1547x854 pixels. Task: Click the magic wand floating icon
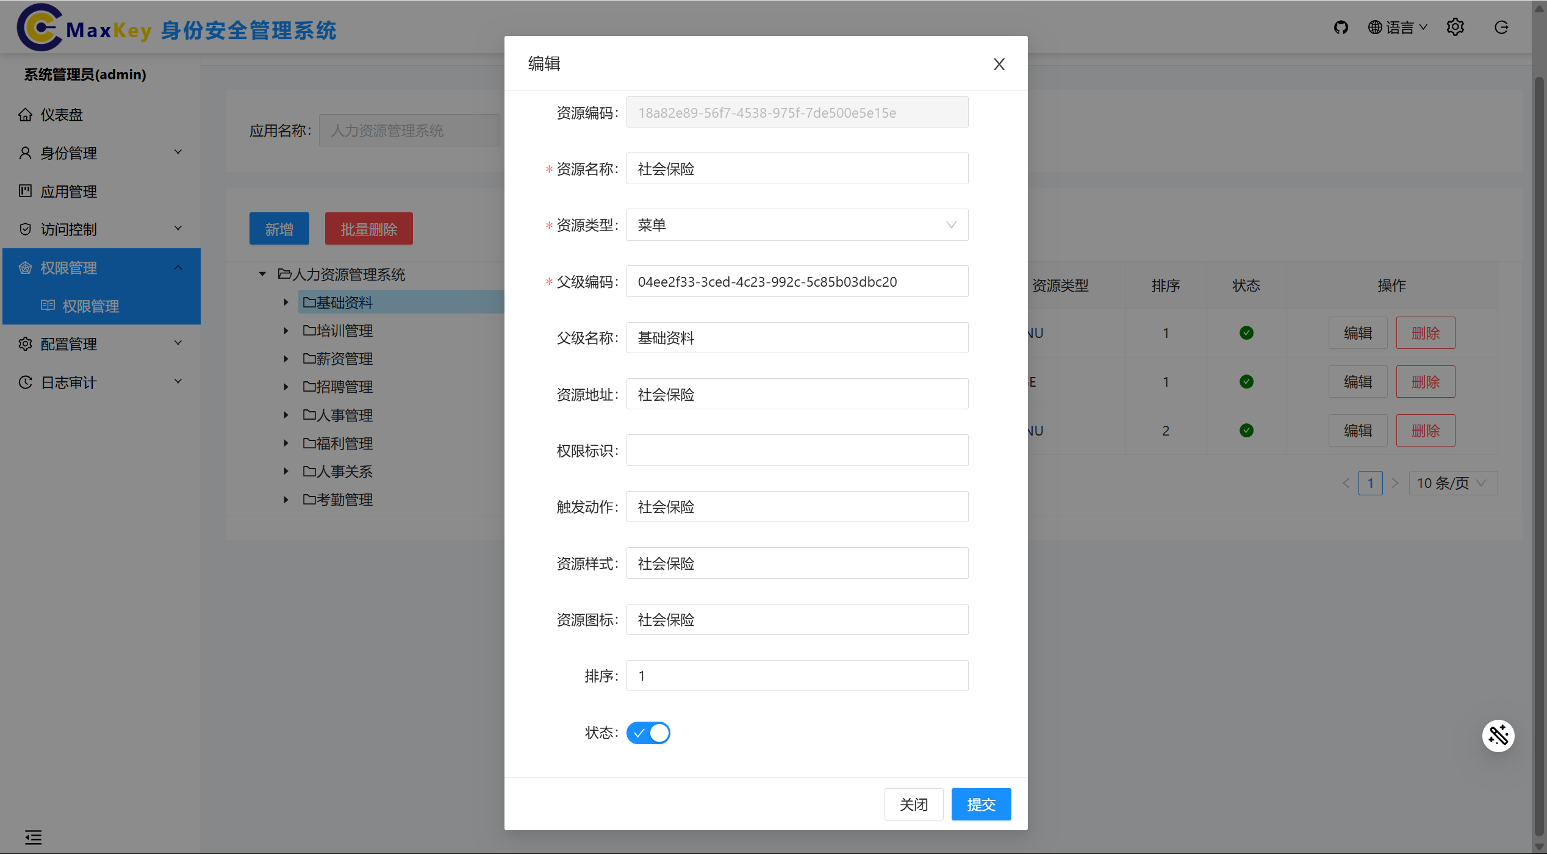tap(1499, 736)
